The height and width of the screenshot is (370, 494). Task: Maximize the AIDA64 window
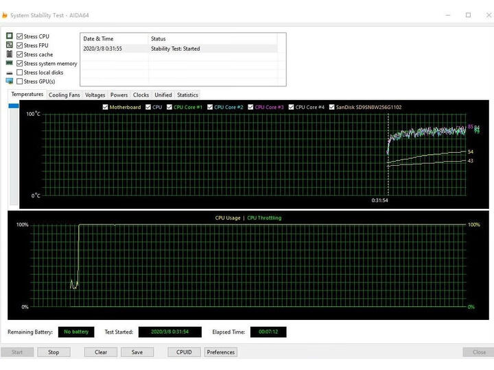pyautogui.click(x=468, y=15)
